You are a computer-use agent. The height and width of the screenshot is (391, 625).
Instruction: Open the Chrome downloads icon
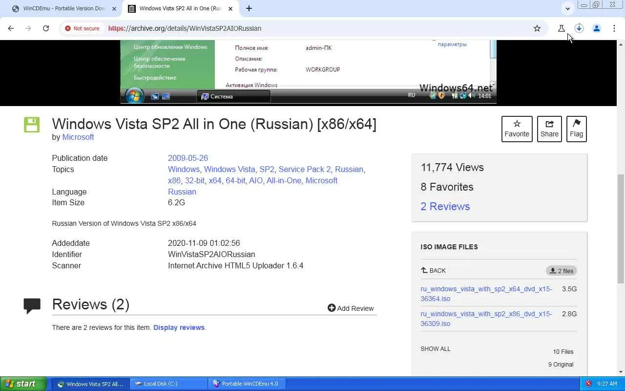pos(579,28)
